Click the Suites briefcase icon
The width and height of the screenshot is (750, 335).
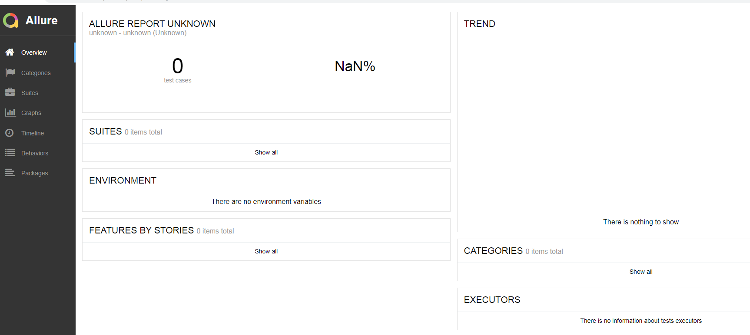10,92
